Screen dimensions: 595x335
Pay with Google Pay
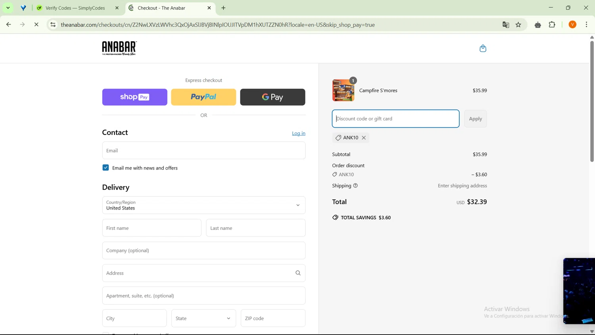coord(273,97)
